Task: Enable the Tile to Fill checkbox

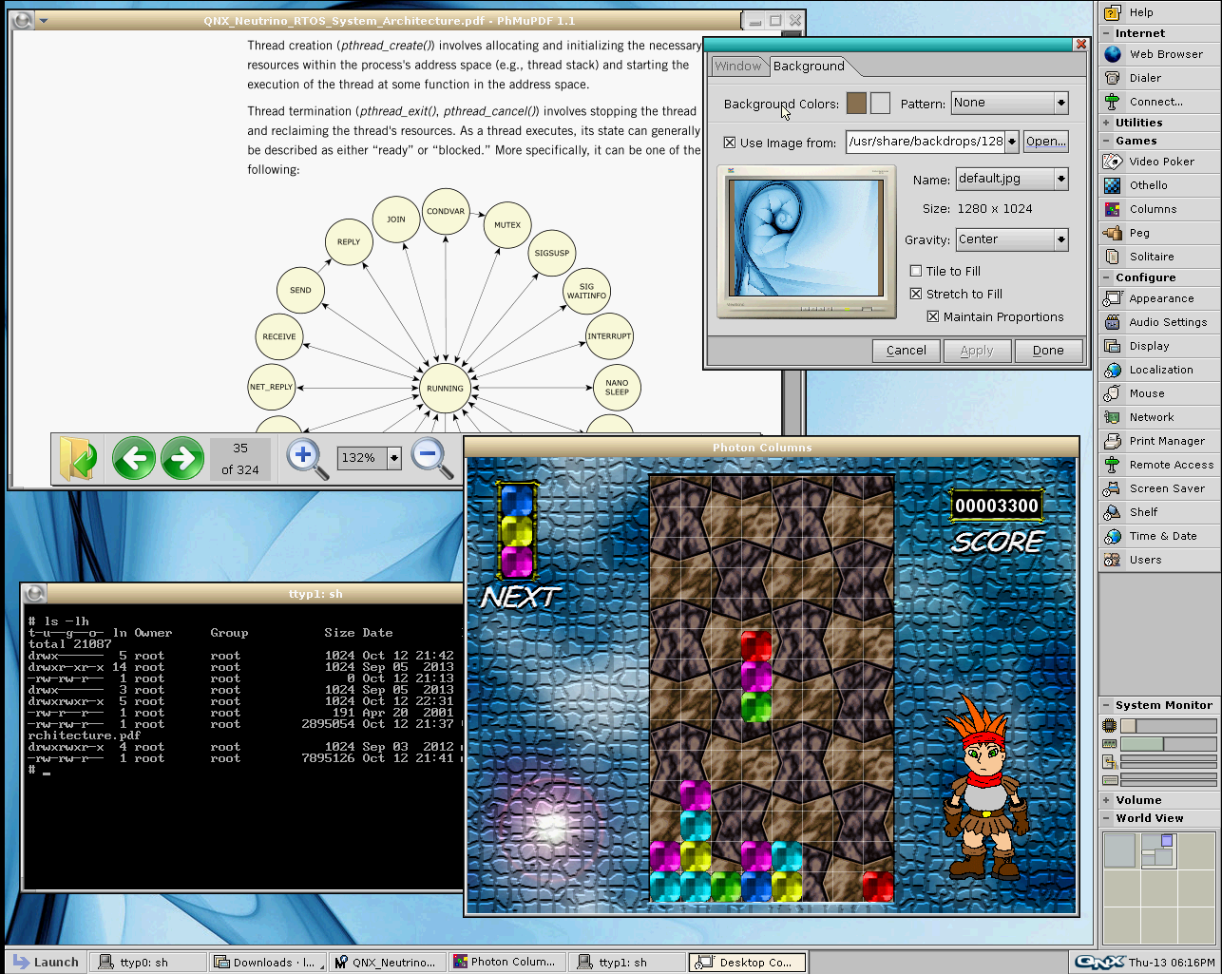Action: 916,271
